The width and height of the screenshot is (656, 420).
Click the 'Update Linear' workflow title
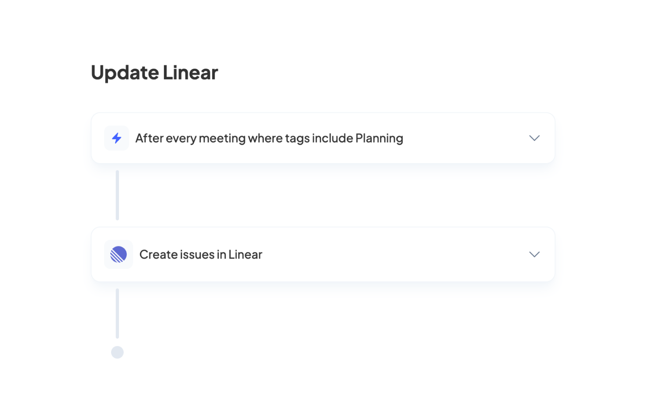coord(154,72)
